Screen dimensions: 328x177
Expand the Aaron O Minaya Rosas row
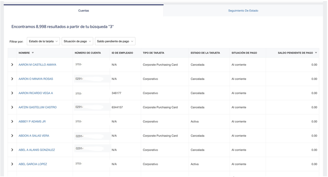click(x=12, y=79)
